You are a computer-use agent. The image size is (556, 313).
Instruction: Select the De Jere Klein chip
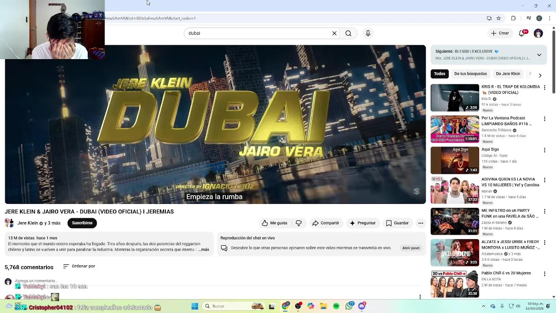508,74
